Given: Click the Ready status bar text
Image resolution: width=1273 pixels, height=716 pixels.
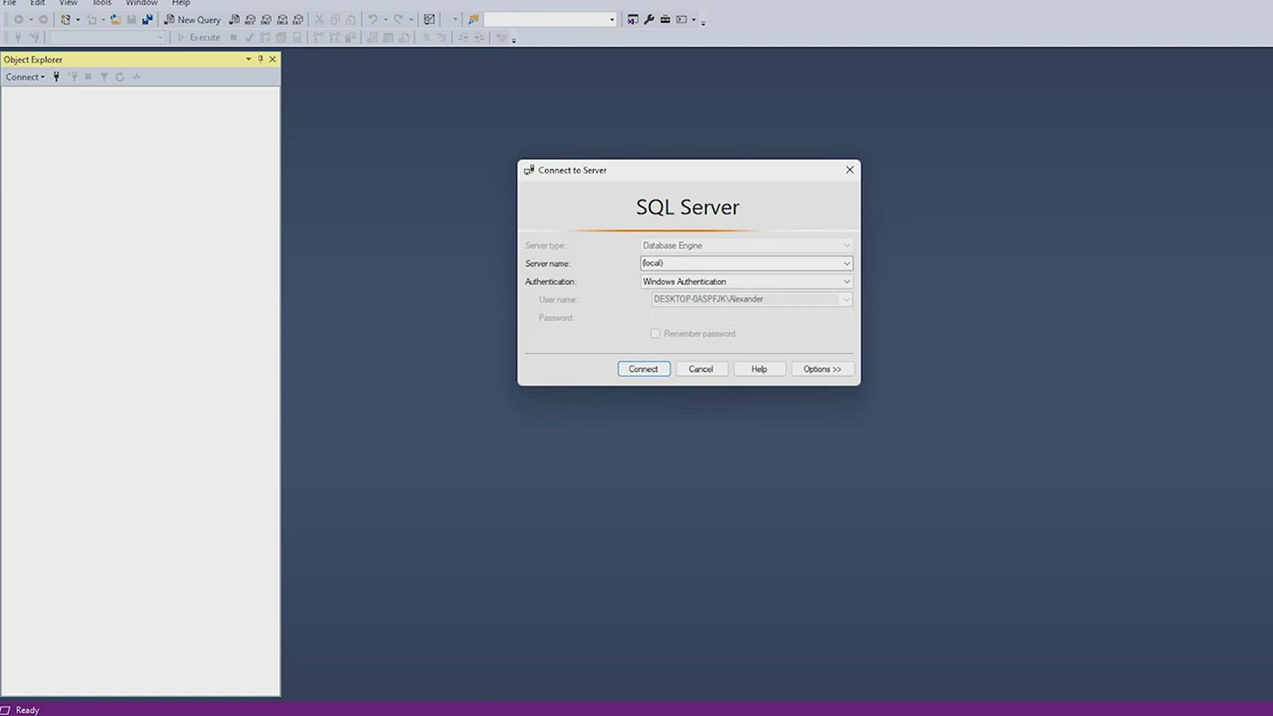Looking at the screenshot, I should point(27,709).
